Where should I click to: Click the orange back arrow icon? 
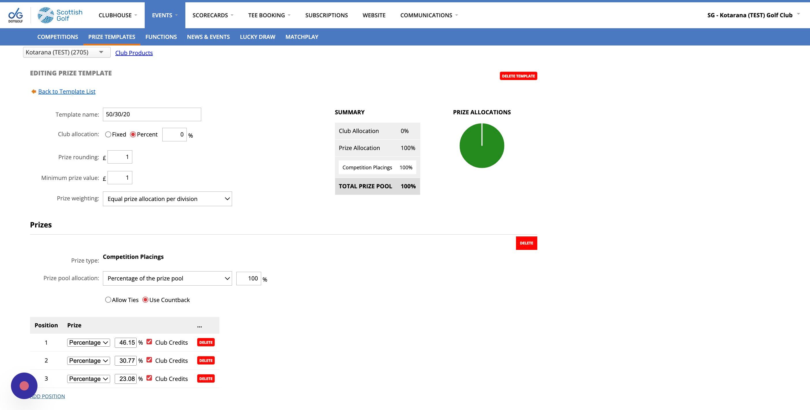34,92
